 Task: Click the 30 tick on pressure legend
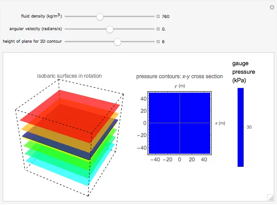point(249,127)
